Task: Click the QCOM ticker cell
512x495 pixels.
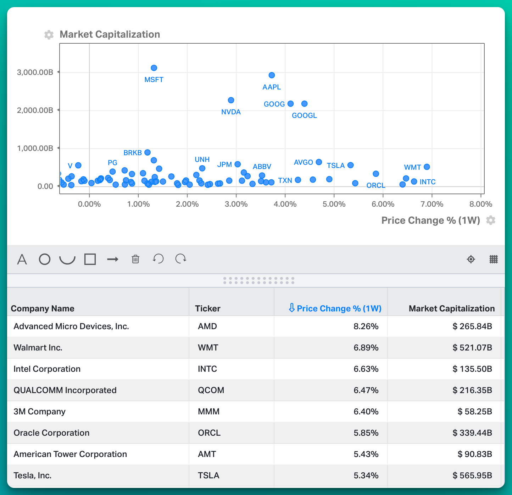Action: tap(232, 390)
